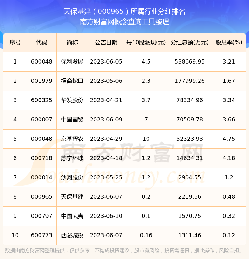Select the 分红总额(万元) column header
Image resolution: width=249 pixels, height=259 pixels.
(190, 42)
